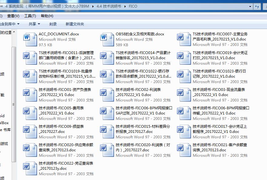Click the FICO019-会计凭证打印 document icon
The width and height of the screenshot is (267, 180).
pyautogui.click(x=184, y=58)
